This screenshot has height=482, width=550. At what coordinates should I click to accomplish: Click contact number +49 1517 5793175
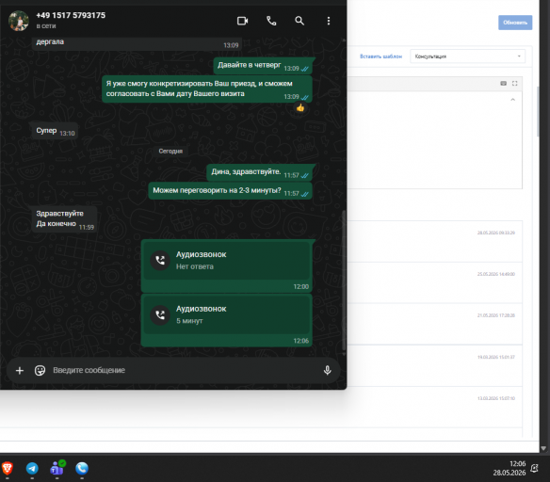coord(71,15)
